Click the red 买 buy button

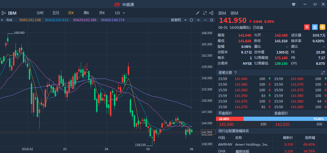click(307, 27)
